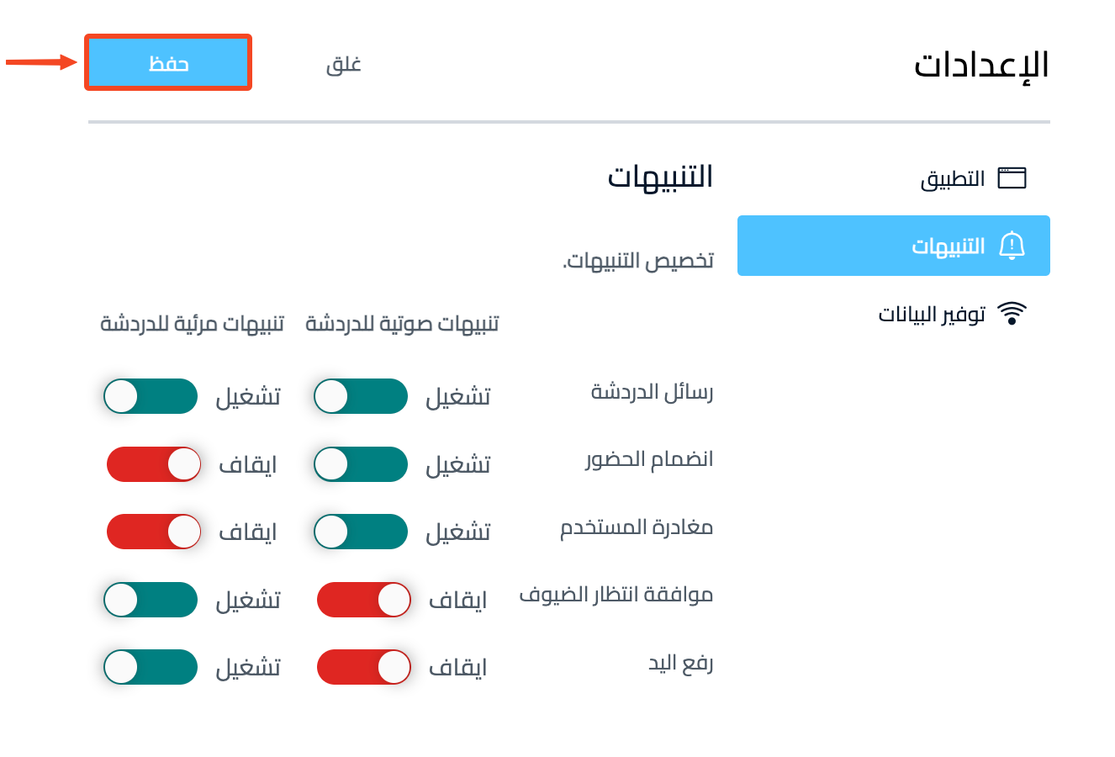Click the wifi data savings icon
This screenshot has height=757, width=1115.
coord(1012,314)
